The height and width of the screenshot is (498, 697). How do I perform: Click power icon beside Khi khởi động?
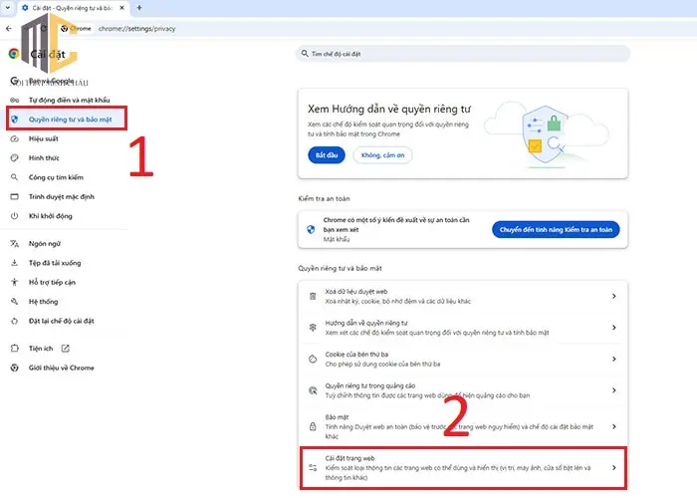click(x=14, y=216)
